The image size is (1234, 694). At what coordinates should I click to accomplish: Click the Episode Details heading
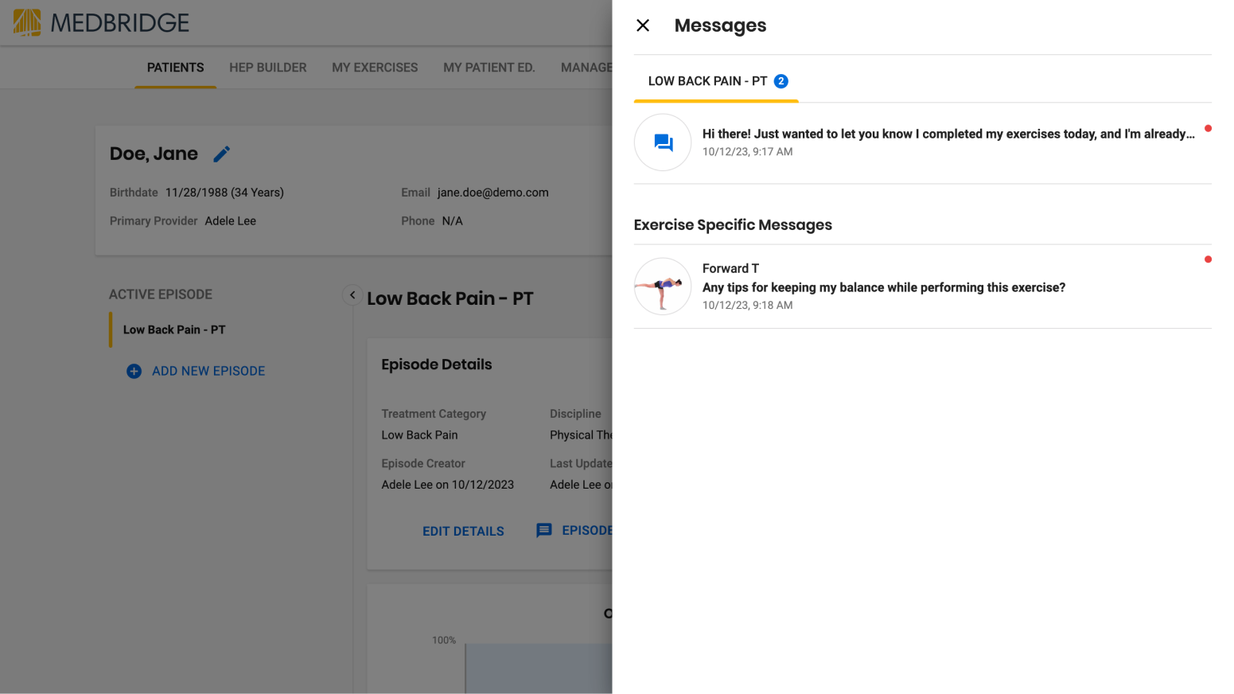[437, 365]
